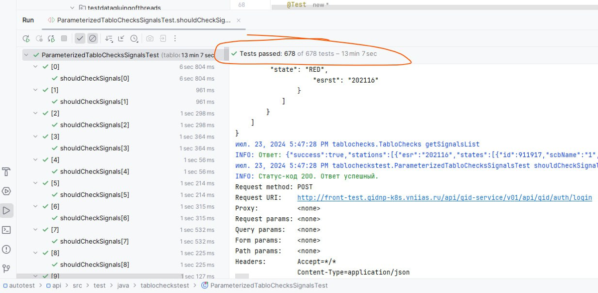598x293 pixels.
Task: Select shouldCheckSignals[0] test result
Action: pyautogui.click(x=95, y=78)
